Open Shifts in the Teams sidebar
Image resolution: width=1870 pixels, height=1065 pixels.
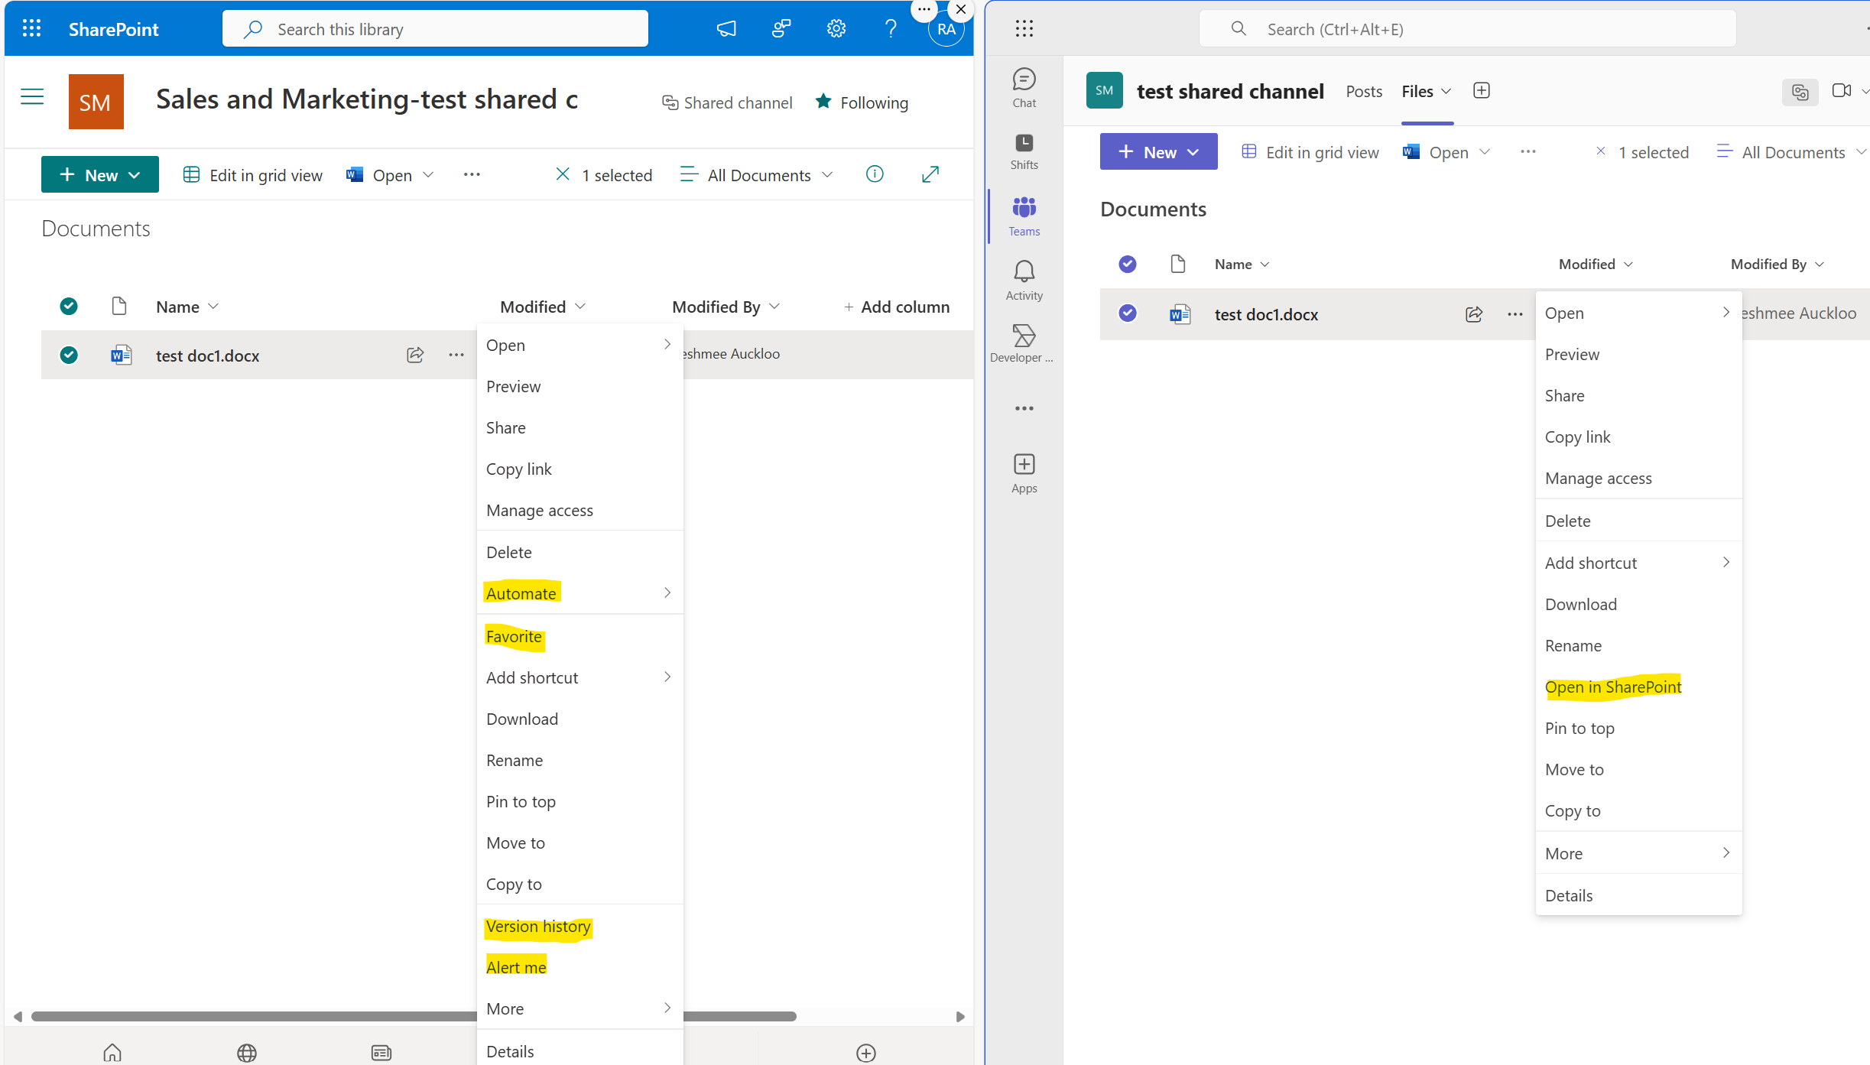click(1024, 151)
